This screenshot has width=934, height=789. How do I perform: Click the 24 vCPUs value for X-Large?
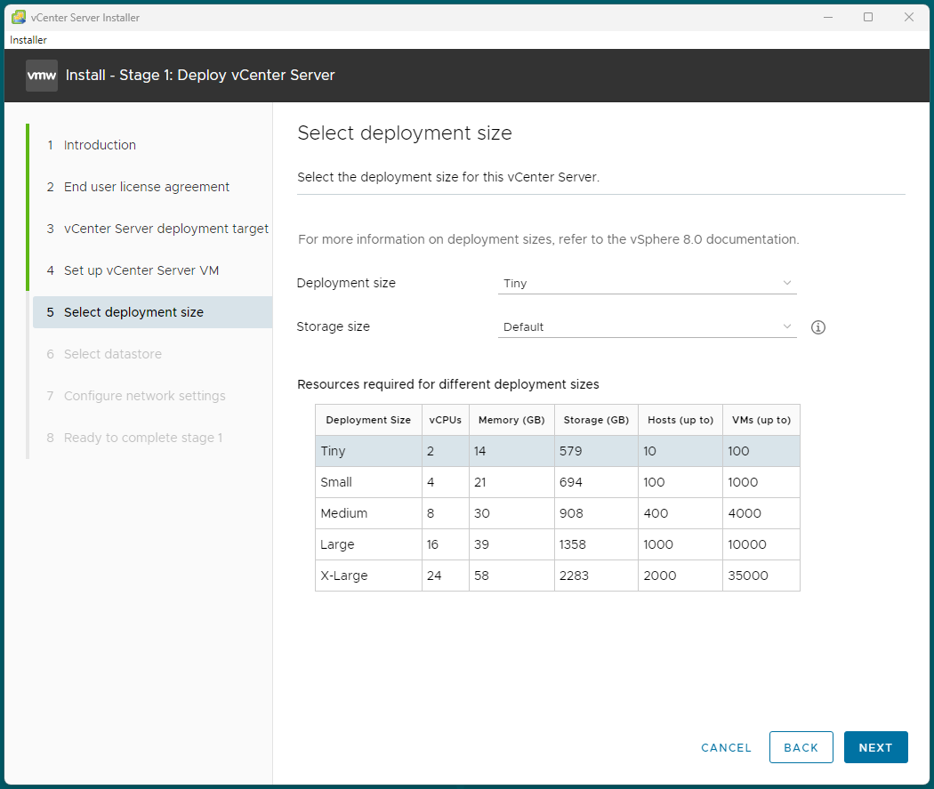(434, 576)
